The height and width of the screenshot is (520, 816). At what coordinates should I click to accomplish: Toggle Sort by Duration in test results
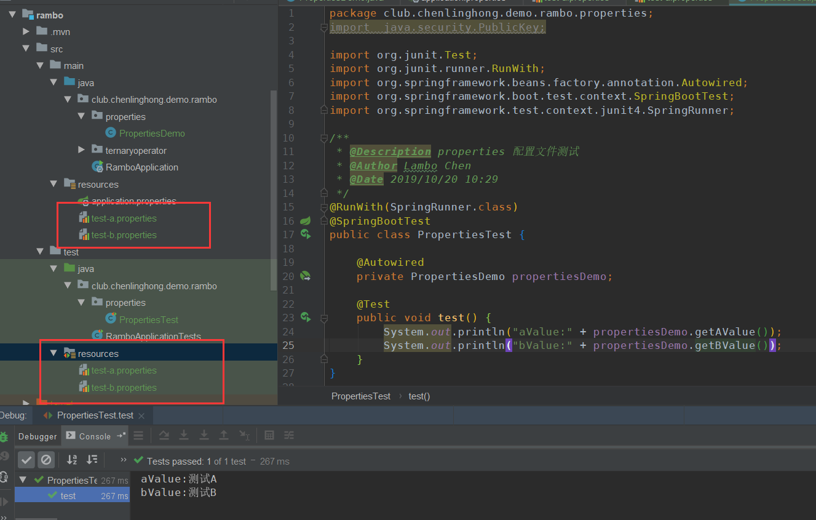coord(92,460)
